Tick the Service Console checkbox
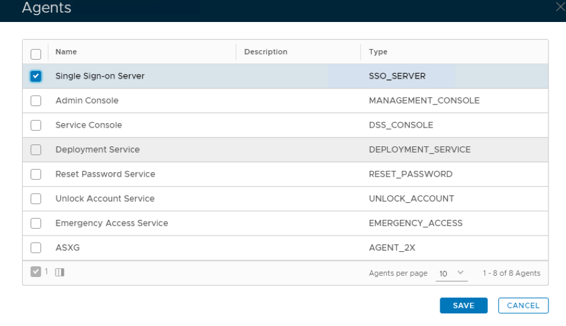Viewport: 566px width, 326px height. [x=36, y=125]
